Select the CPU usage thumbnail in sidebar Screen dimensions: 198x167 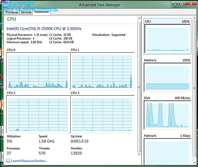(167, 37)
